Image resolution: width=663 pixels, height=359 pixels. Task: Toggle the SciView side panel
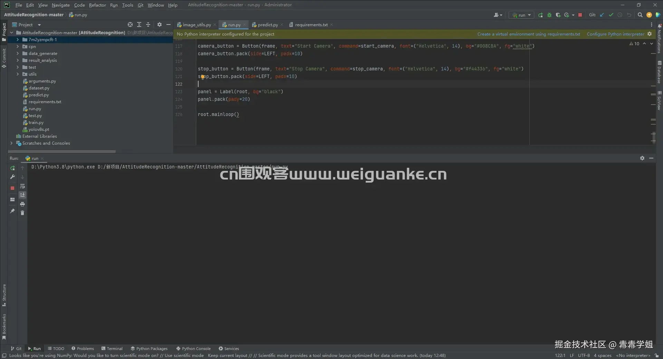[x=659, y=100]
